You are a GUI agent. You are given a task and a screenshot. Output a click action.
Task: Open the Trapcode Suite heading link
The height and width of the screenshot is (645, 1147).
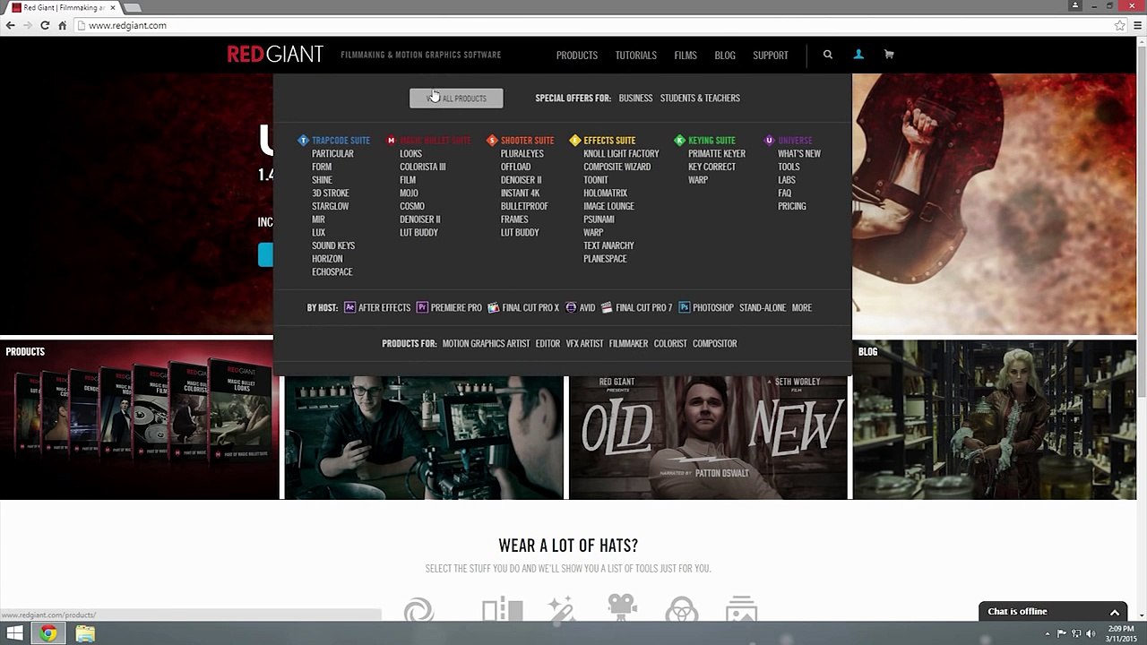[x=341, y=141]
